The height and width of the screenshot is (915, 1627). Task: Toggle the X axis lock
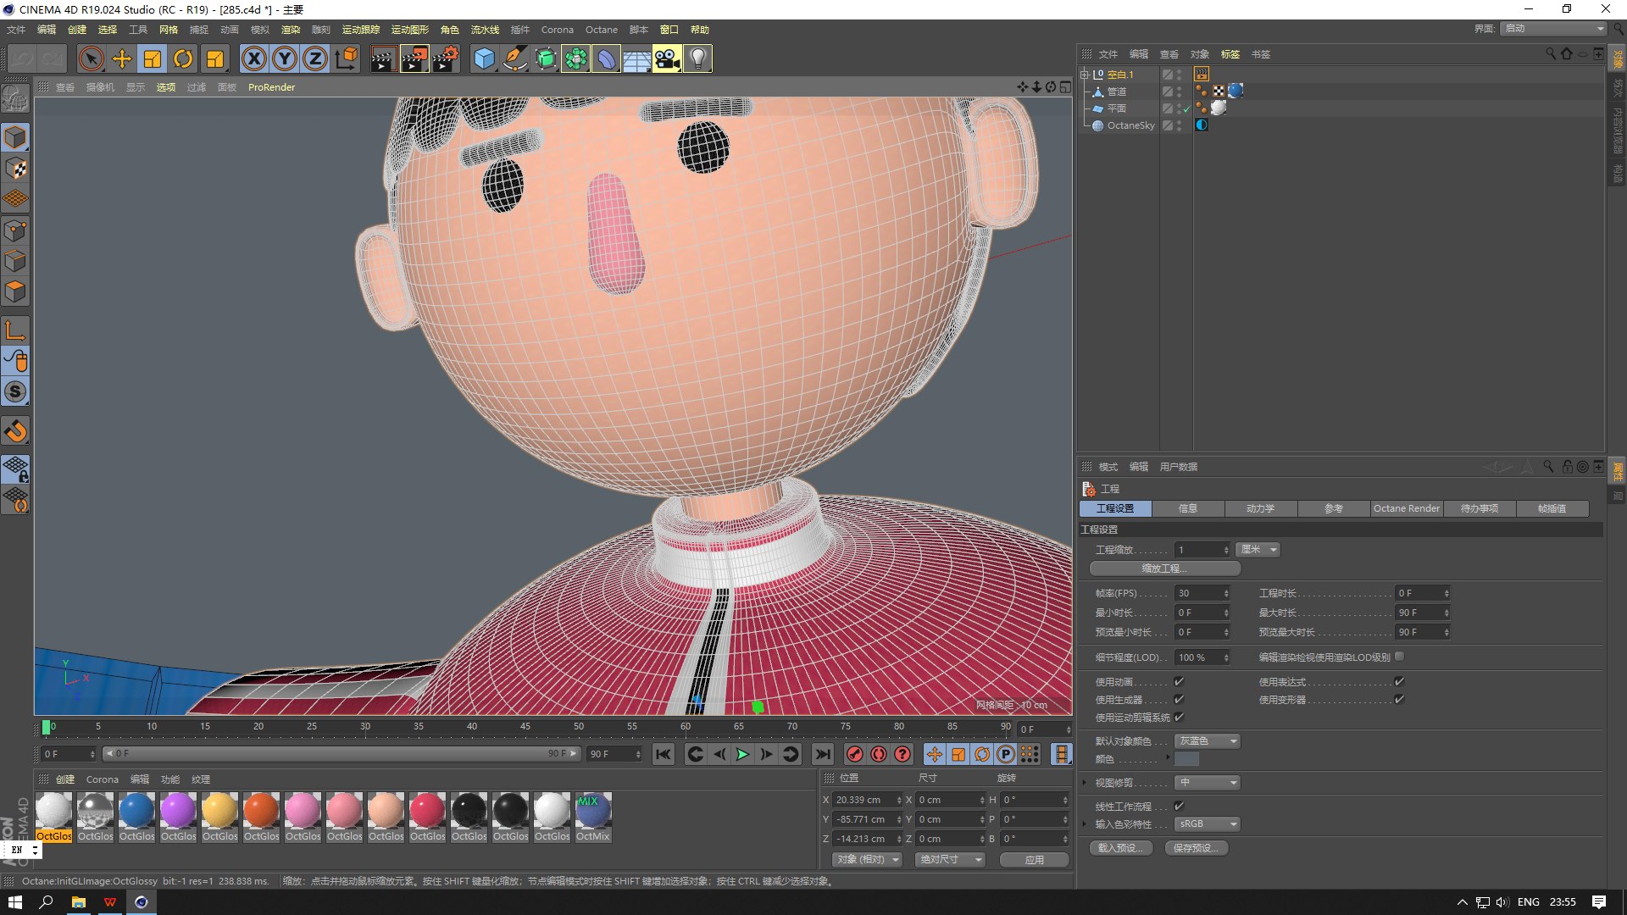pyautogui.click(x=254, y=58)
